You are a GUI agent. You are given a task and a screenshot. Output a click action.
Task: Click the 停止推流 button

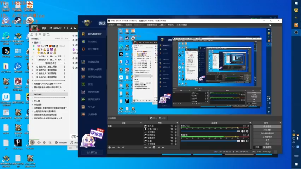click(x=267, y=127)
